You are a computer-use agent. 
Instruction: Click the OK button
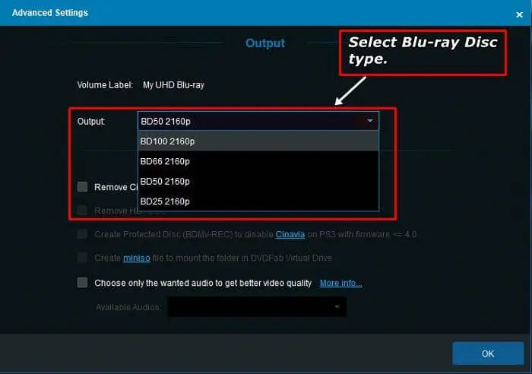[x=488, y=353]
